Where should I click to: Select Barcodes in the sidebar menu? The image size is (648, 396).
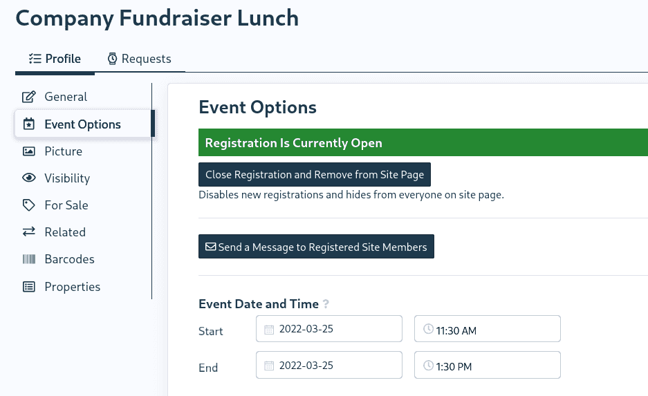click(69, 259)
